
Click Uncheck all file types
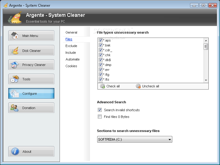(148, 86)
